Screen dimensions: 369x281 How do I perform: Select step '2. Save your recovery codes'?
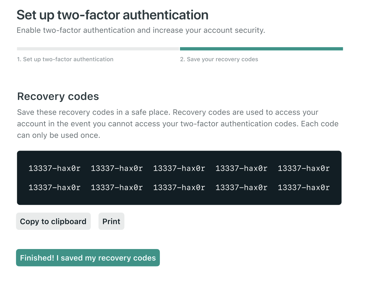tap(219, 59)
